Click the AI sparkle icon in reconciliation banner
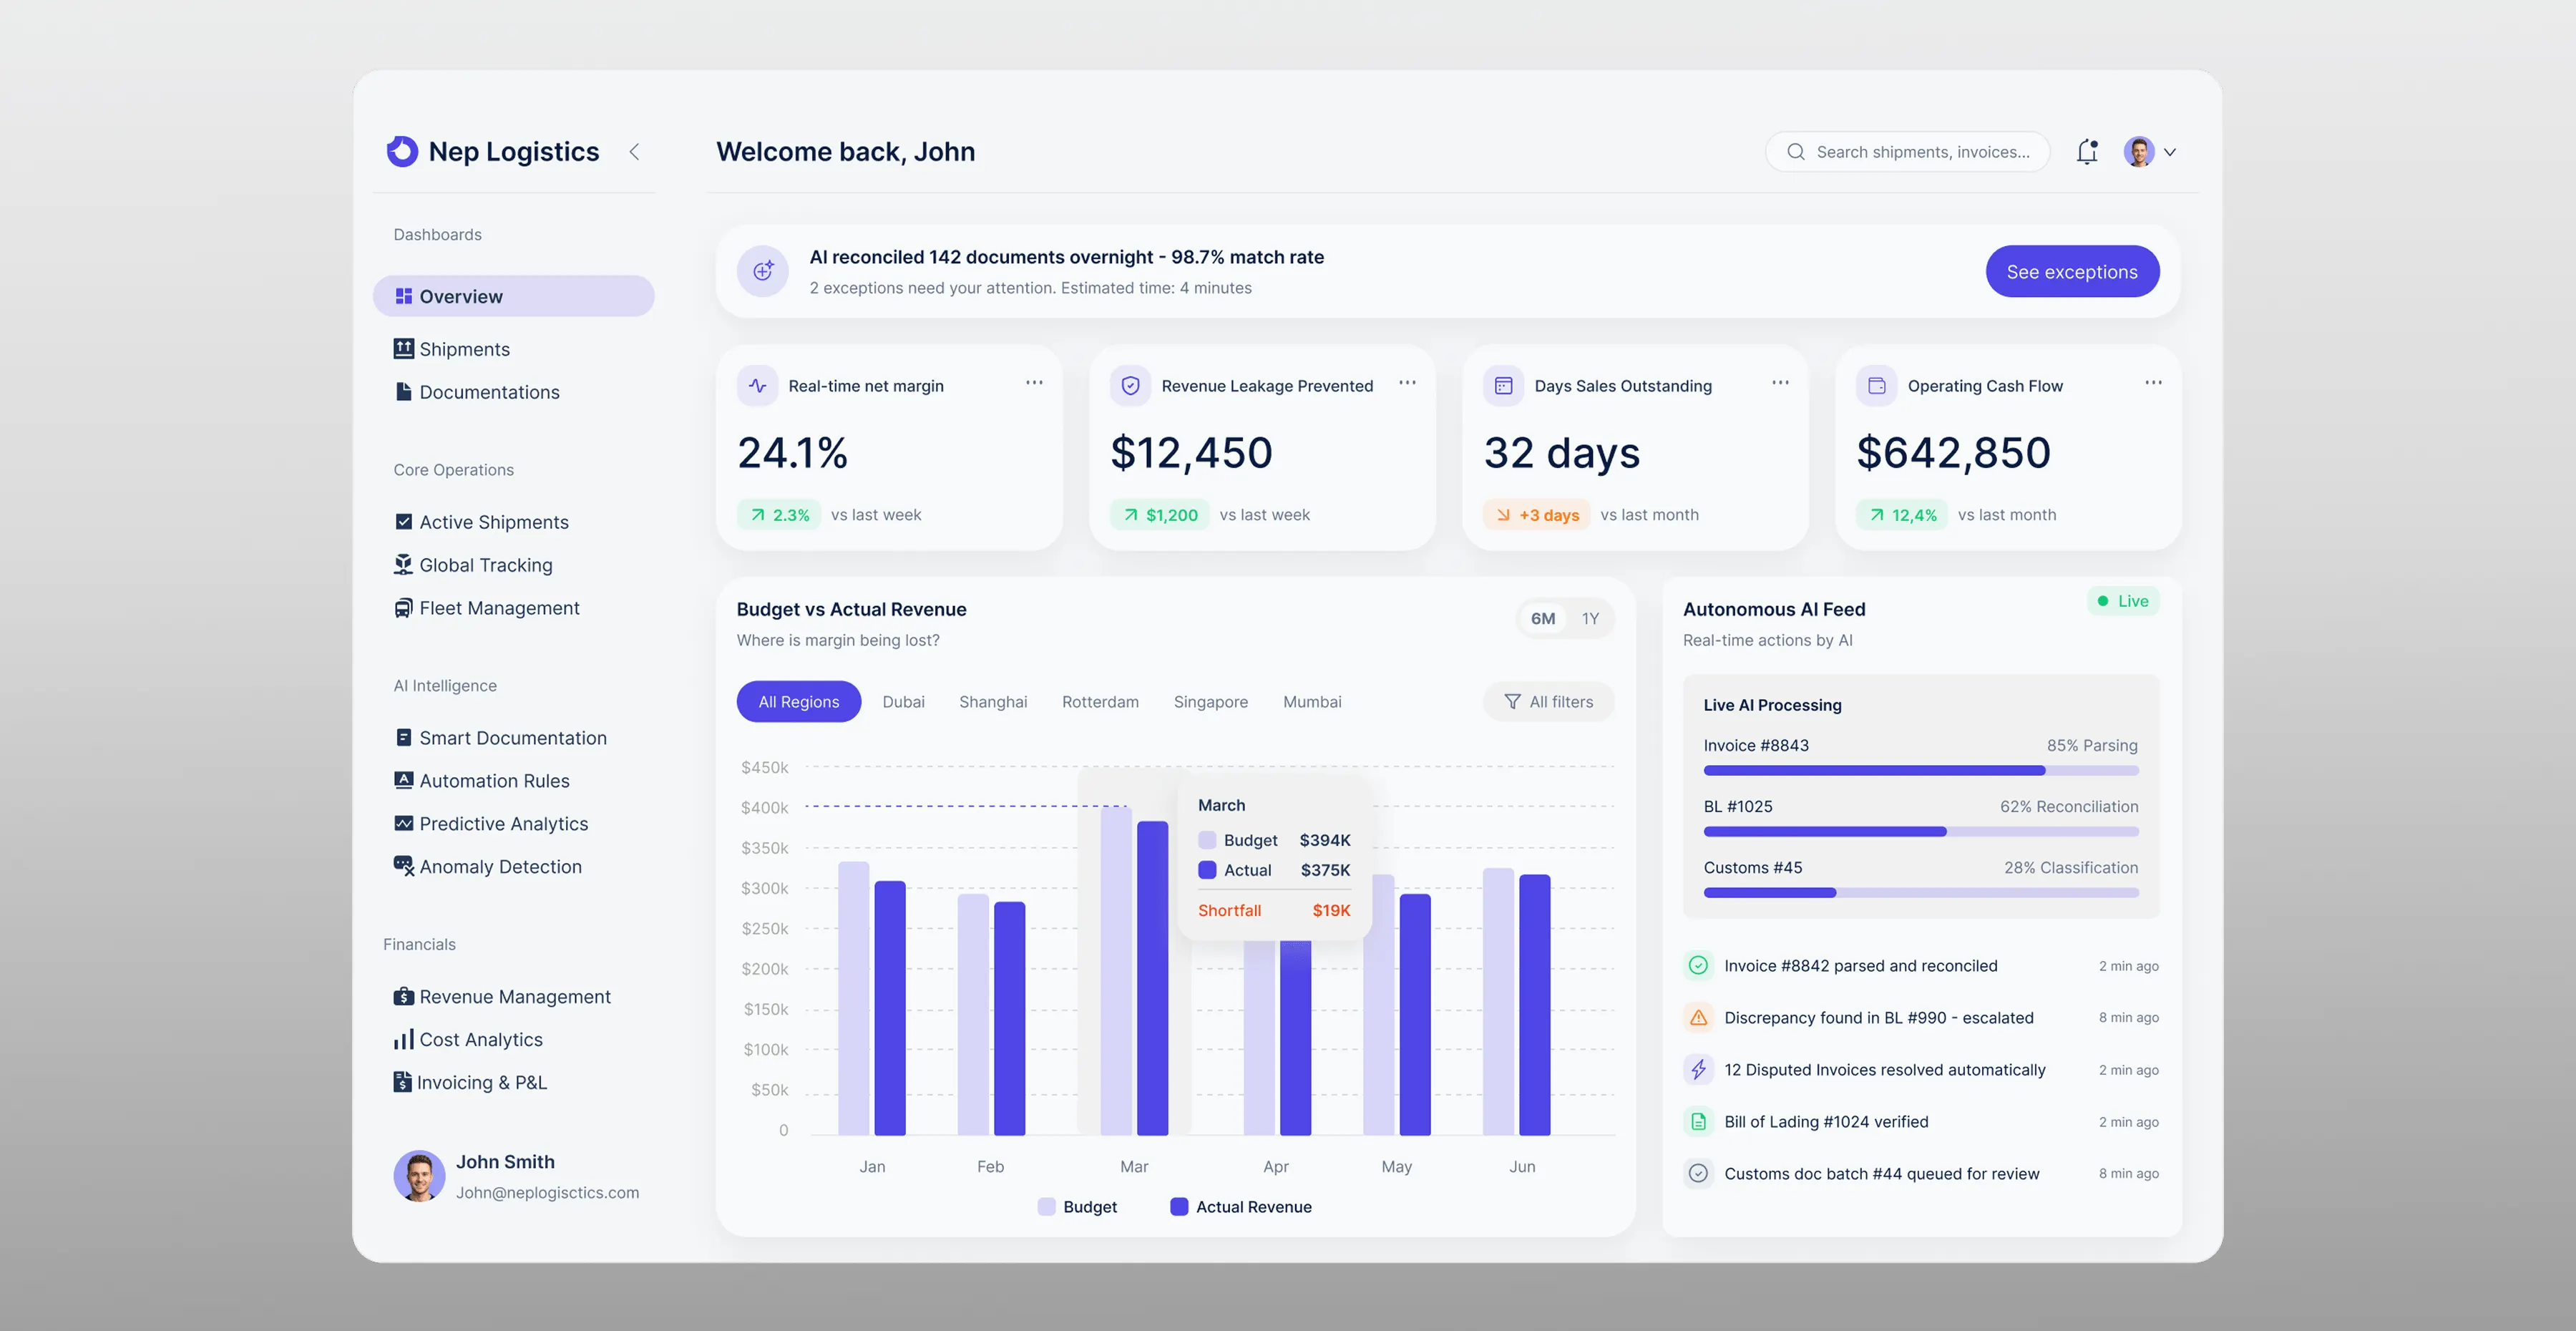2576x1331 pixels. coord(763,271)
